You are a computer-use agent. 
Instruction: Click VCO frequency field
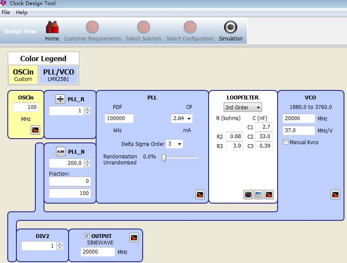point(299,118)
